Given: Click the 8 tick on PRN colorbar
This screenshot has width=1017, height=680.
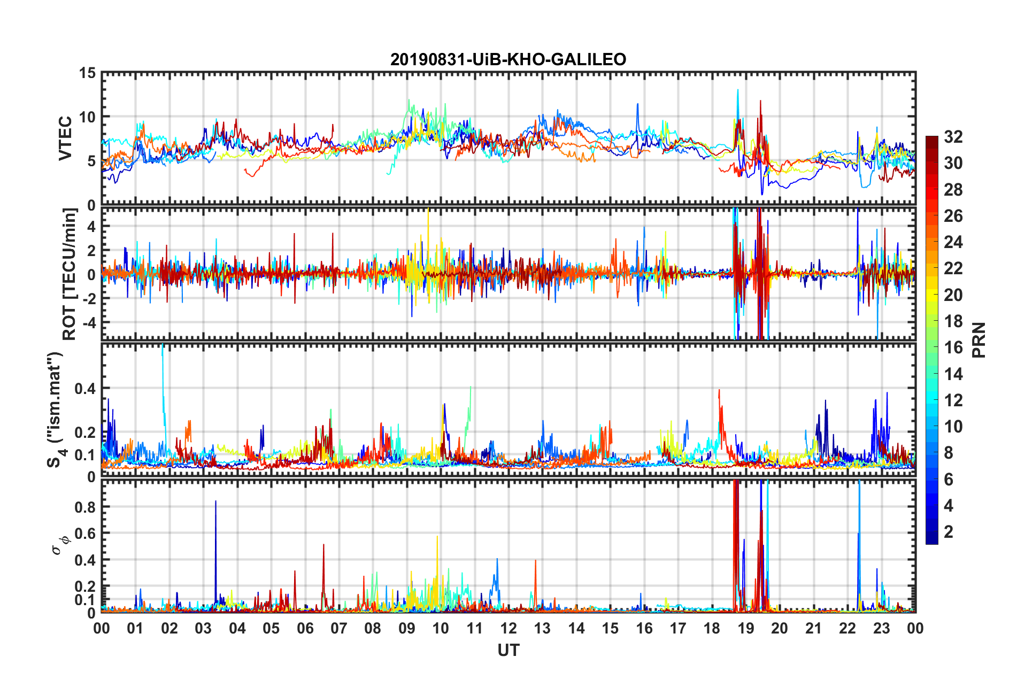Looking at the screenshot, I should [949, 453].
